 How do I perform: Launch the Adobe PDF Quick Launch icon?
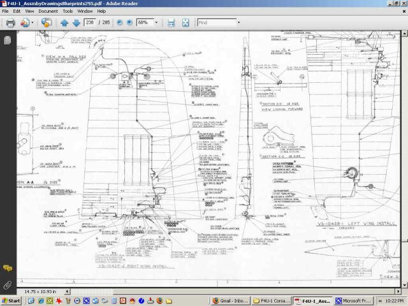point(123,301)
